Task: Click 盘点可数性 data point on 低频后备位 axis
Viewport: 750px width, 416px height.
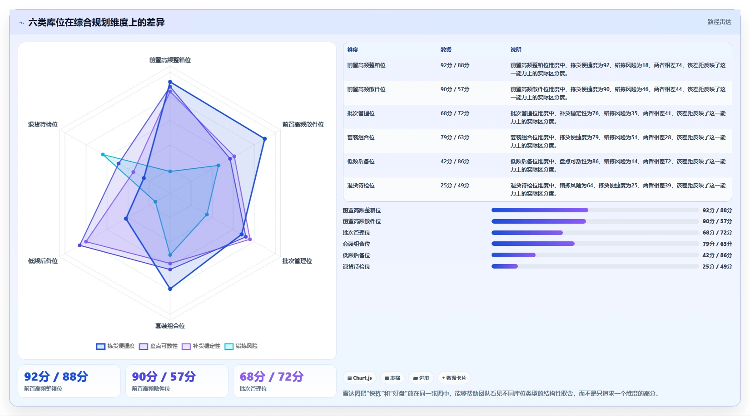Action: click(80, 245)
